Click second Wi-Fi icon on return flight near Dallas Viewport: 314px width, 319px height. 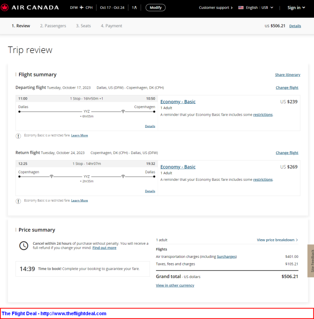pos(123,176)
